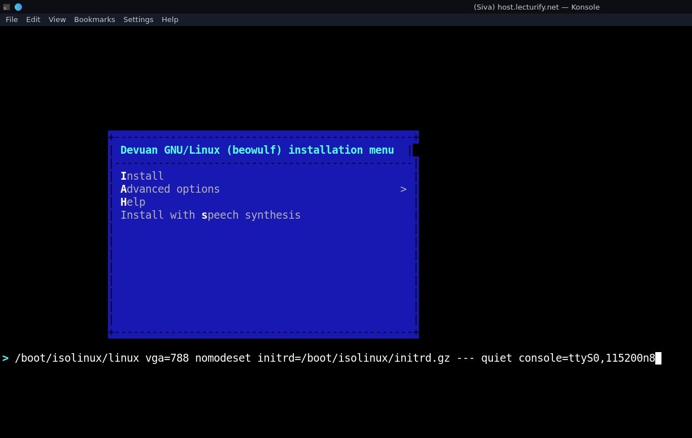Open the Edit menu
The width and height of the screenshot is (692, 438).
33,19
